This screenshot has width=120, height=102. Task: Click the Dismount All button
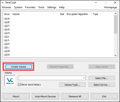click(75, 96)
